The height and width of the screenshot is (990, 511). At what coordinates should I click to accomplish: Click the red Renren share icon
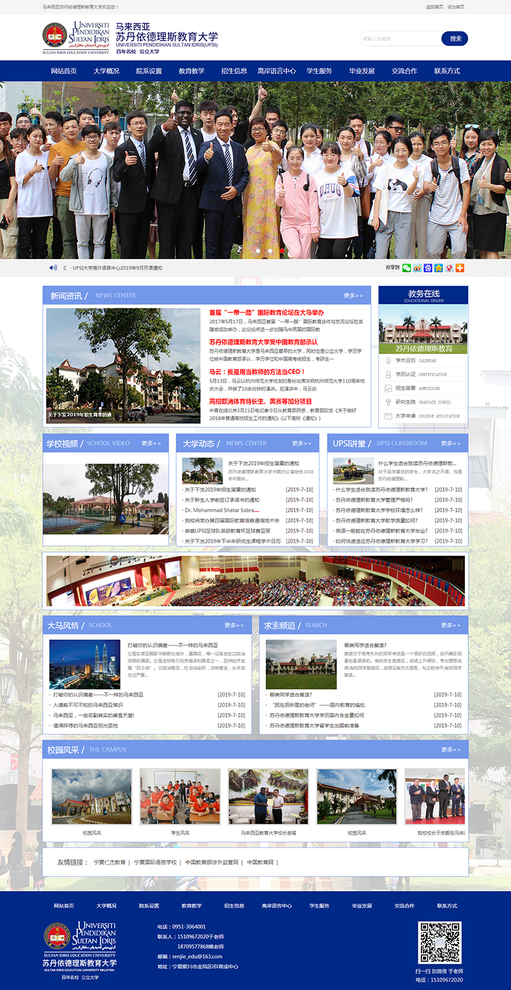(449, 268)
